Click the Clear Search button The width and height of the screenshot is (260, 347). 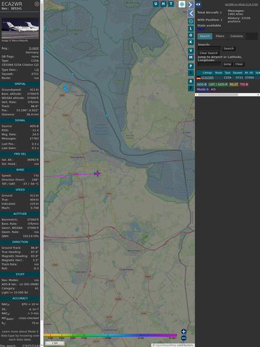tap(209, 53)
